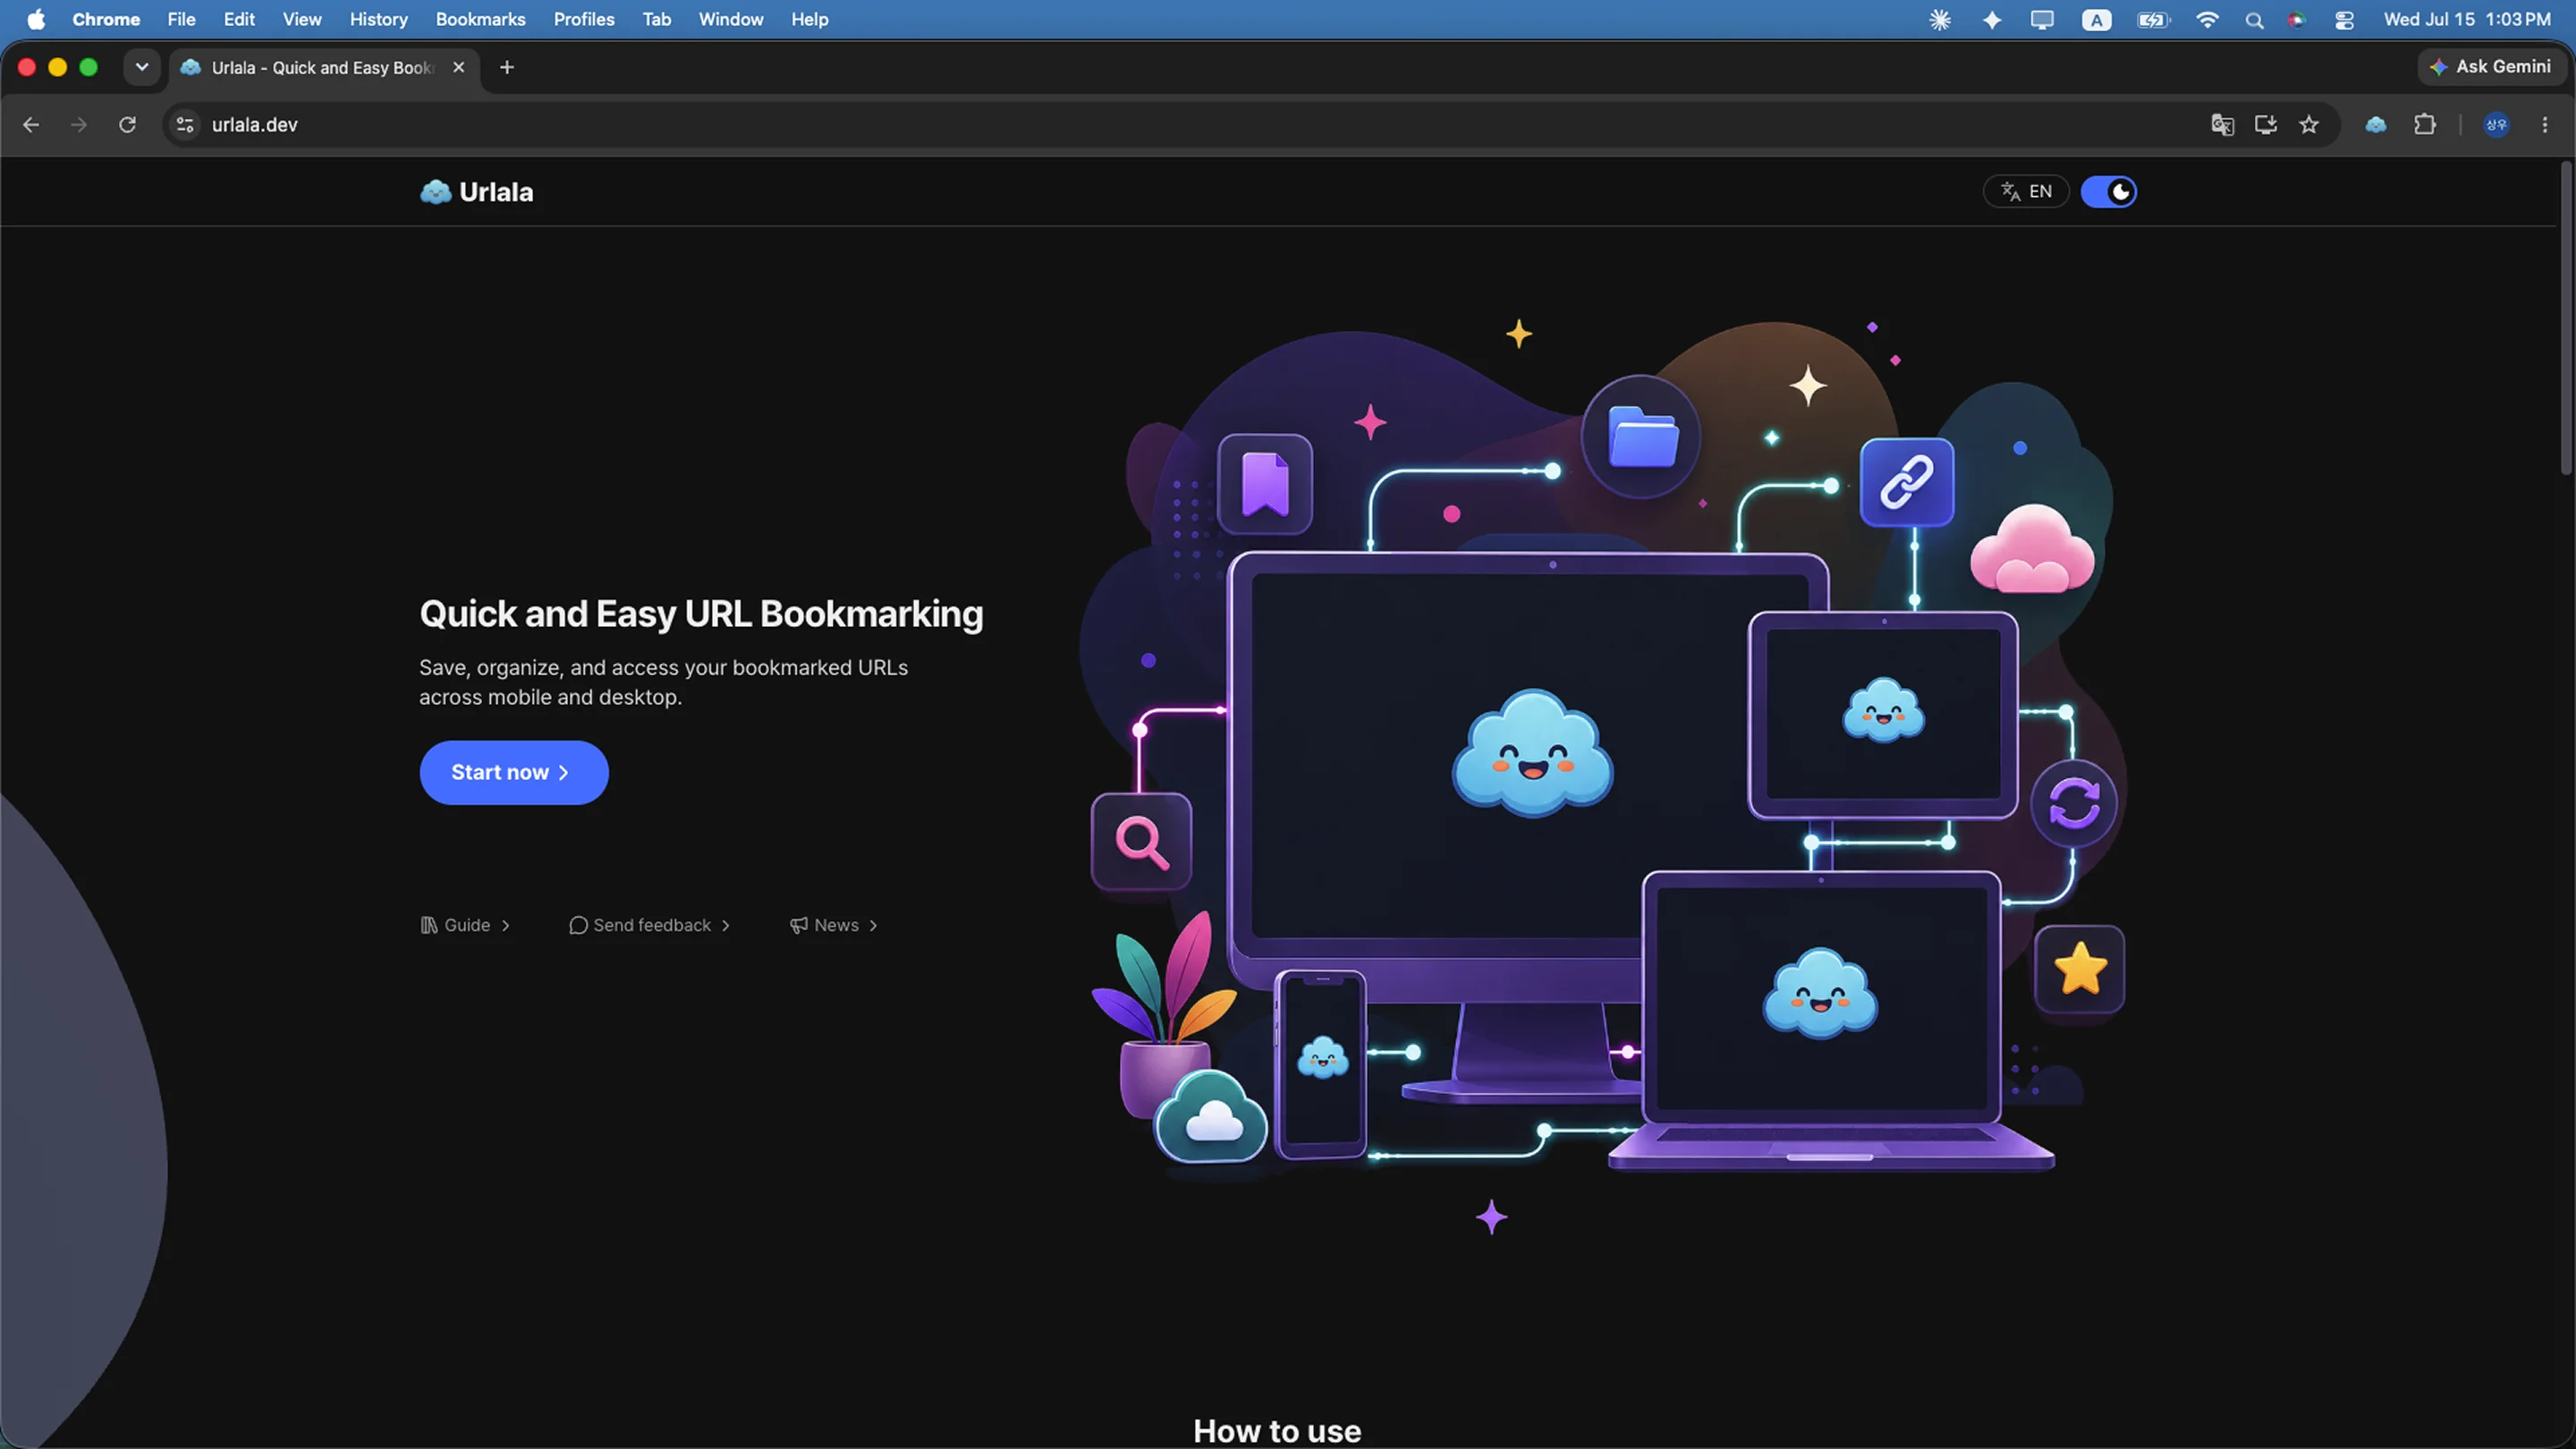
Task: Open the News link
Action: [x=834, y=925]
